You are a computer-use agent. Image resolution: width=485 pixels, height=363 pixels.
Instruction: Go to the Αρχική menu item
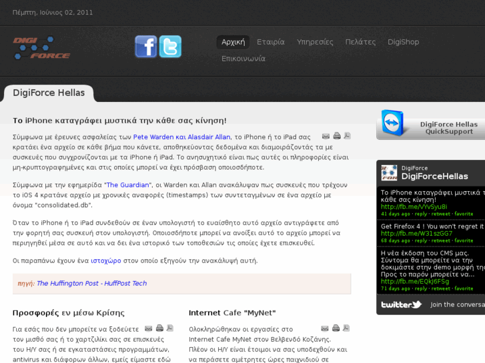[233, 42]
